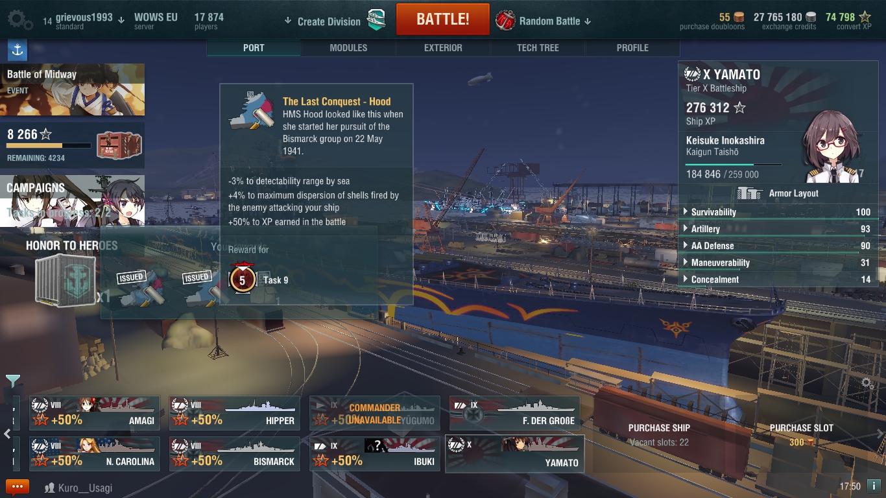Click the red event reward crate icon
The image size is (886, 498).
(119, 145)
